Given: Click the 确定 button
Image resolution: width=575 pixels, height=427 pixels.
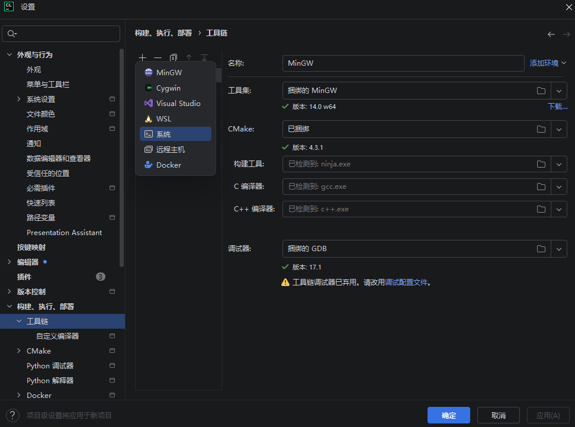Looking at the screenshot, I should (x=449, y=415).
